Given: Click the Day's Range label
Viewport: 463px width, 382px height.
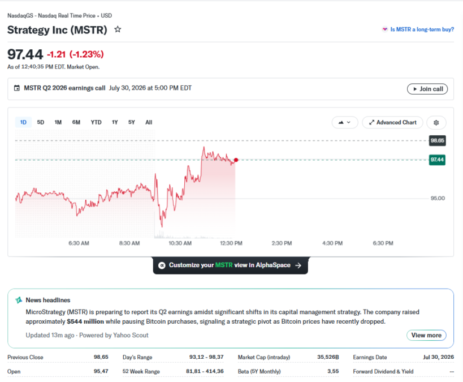Looking at the screenshot, I should [x=137, y=357].
